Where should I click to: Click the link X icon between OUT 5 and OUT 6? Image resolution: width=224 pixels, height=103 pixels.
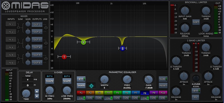point(46,59)
